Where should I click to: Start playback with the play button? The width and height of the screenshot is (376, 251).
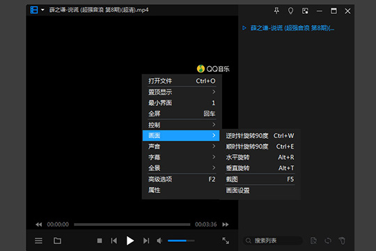pyautogui.click(x=130, y=241)
